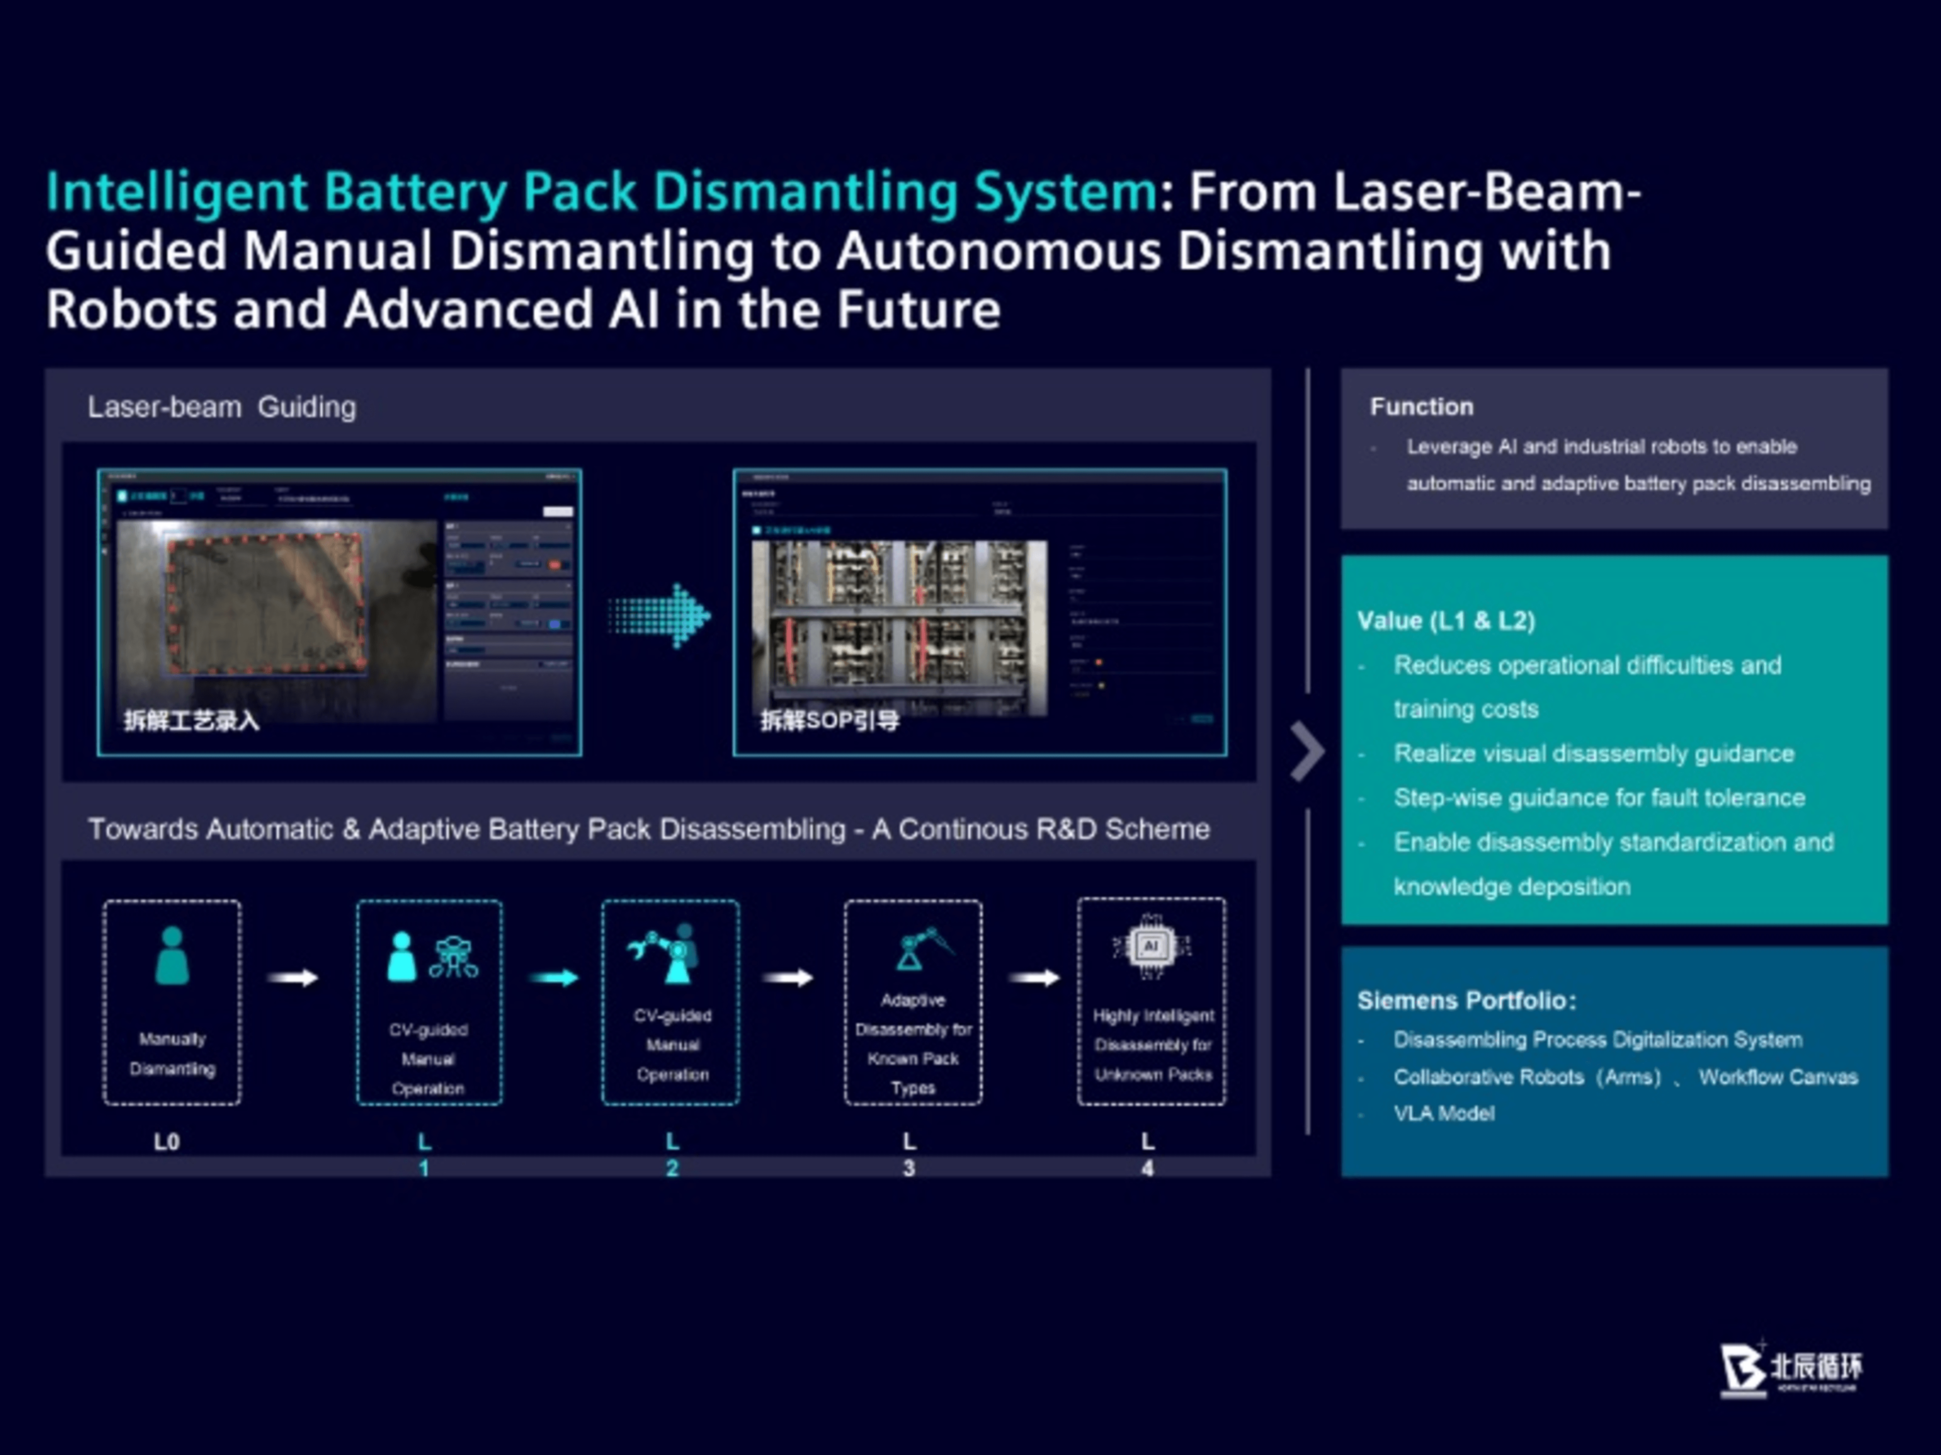Click 'Step-wise guidance for fault tolerance' bullet

pyautogui.click(x=1599, y=798)
